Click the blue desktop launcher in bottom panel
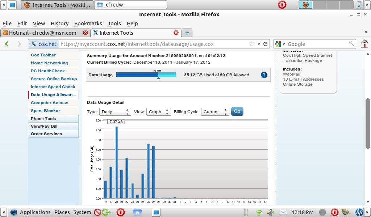This screenshot has height=217, width=371. click(x=156, y=212)
